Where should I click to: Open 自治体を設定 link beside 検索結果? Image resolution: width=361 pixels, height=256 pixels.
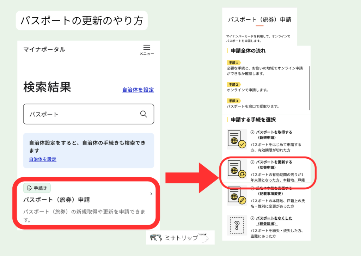click(x=137, y=90)
